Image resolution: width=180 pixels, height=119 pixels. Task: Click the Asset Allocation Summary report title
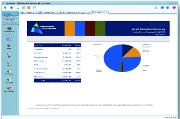tap(148, 29)
